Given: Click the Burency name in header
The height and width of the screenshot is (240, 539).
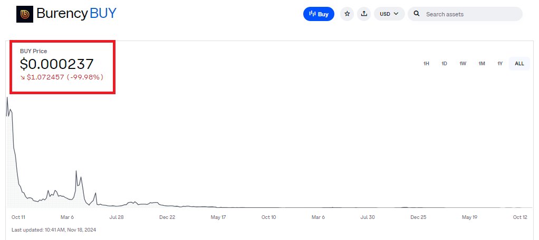Looking at the screenshot, I should click(x=62, y=14).
